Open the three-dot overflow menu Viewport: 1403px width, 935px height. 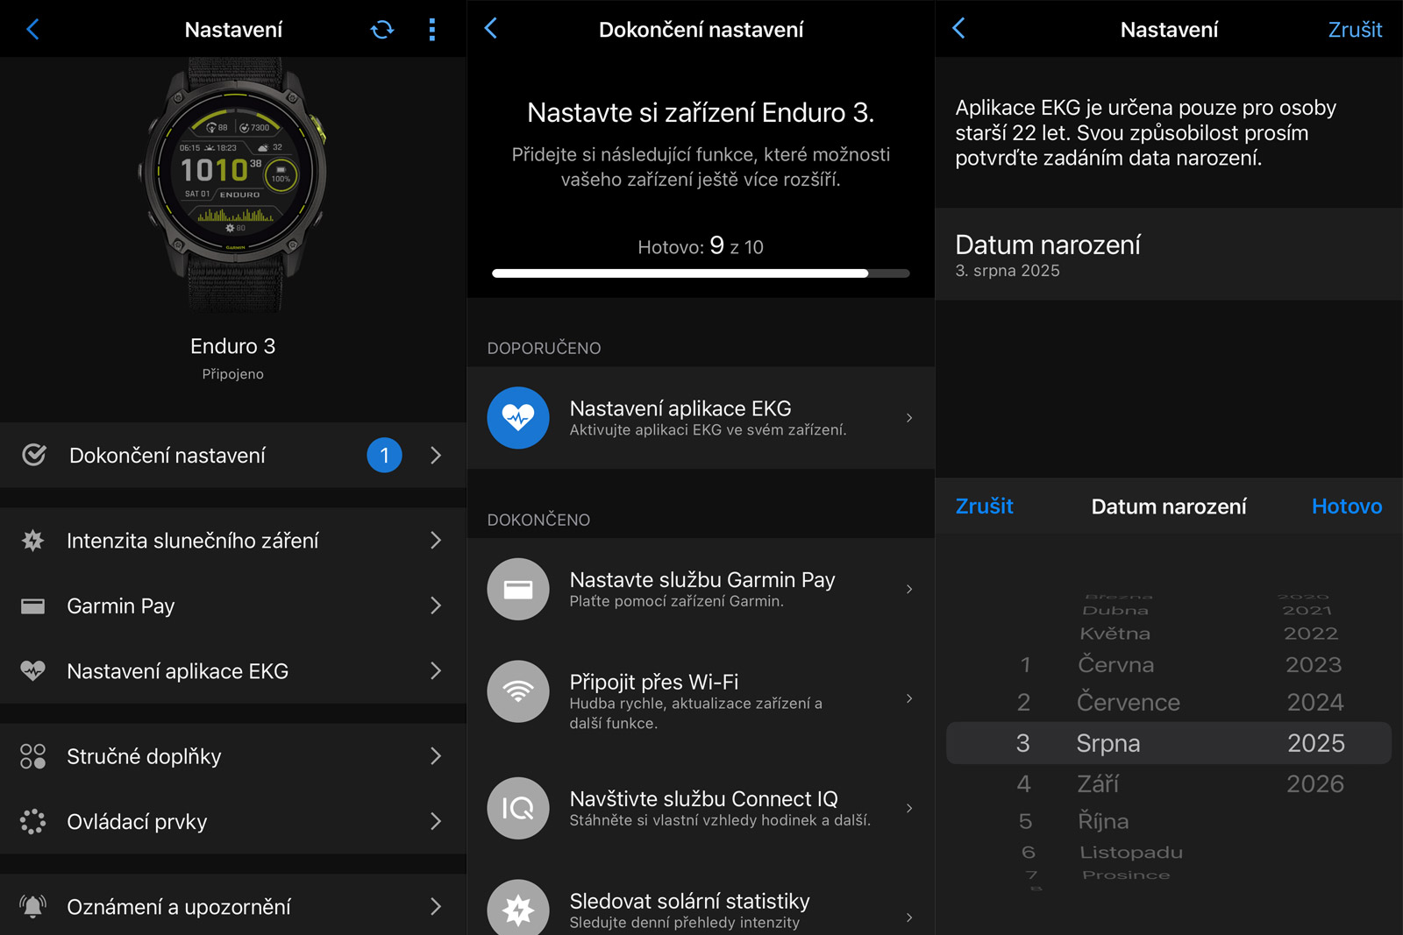[x=431, y=30]
